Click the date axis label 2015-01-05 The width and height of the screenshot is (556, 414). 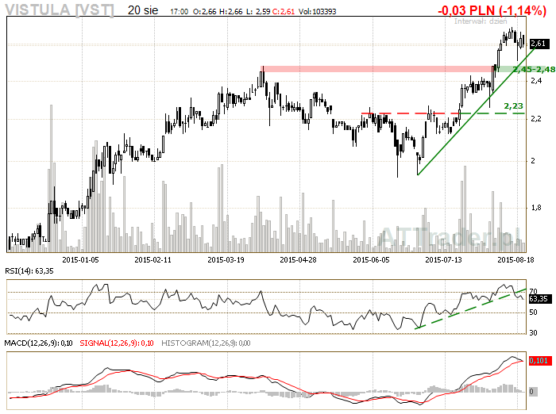click(x=80, y=260)
